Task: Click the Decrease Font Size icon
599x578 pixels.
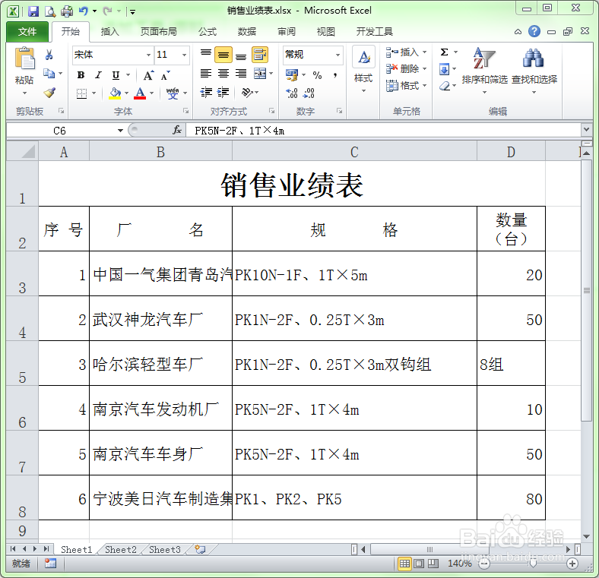Action: click(x=165, y=75)
